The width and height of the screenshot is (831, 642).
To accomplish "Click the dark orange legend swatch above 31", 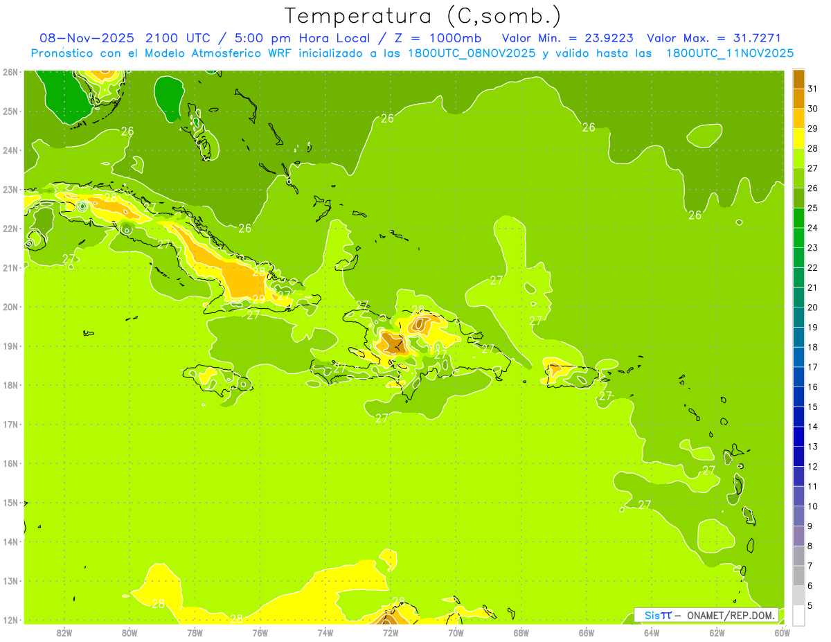I will [798, 80].
